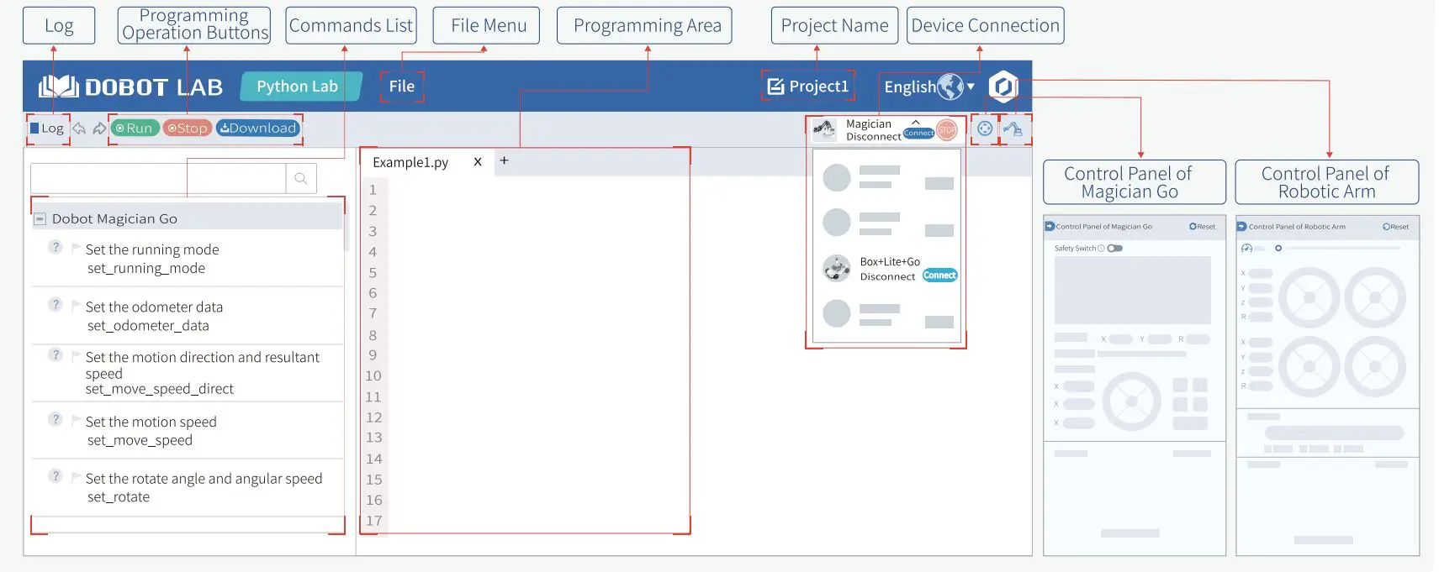Switch to the Example1.py tab
Image resolution: width=1439 pixels, height=572 pixels.
[x=410, y=162]
